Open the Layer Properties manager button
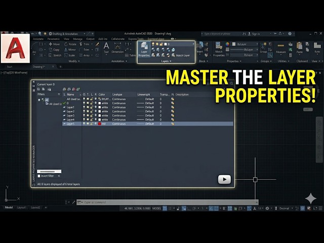Screen dimensions: 324x243 144,49
